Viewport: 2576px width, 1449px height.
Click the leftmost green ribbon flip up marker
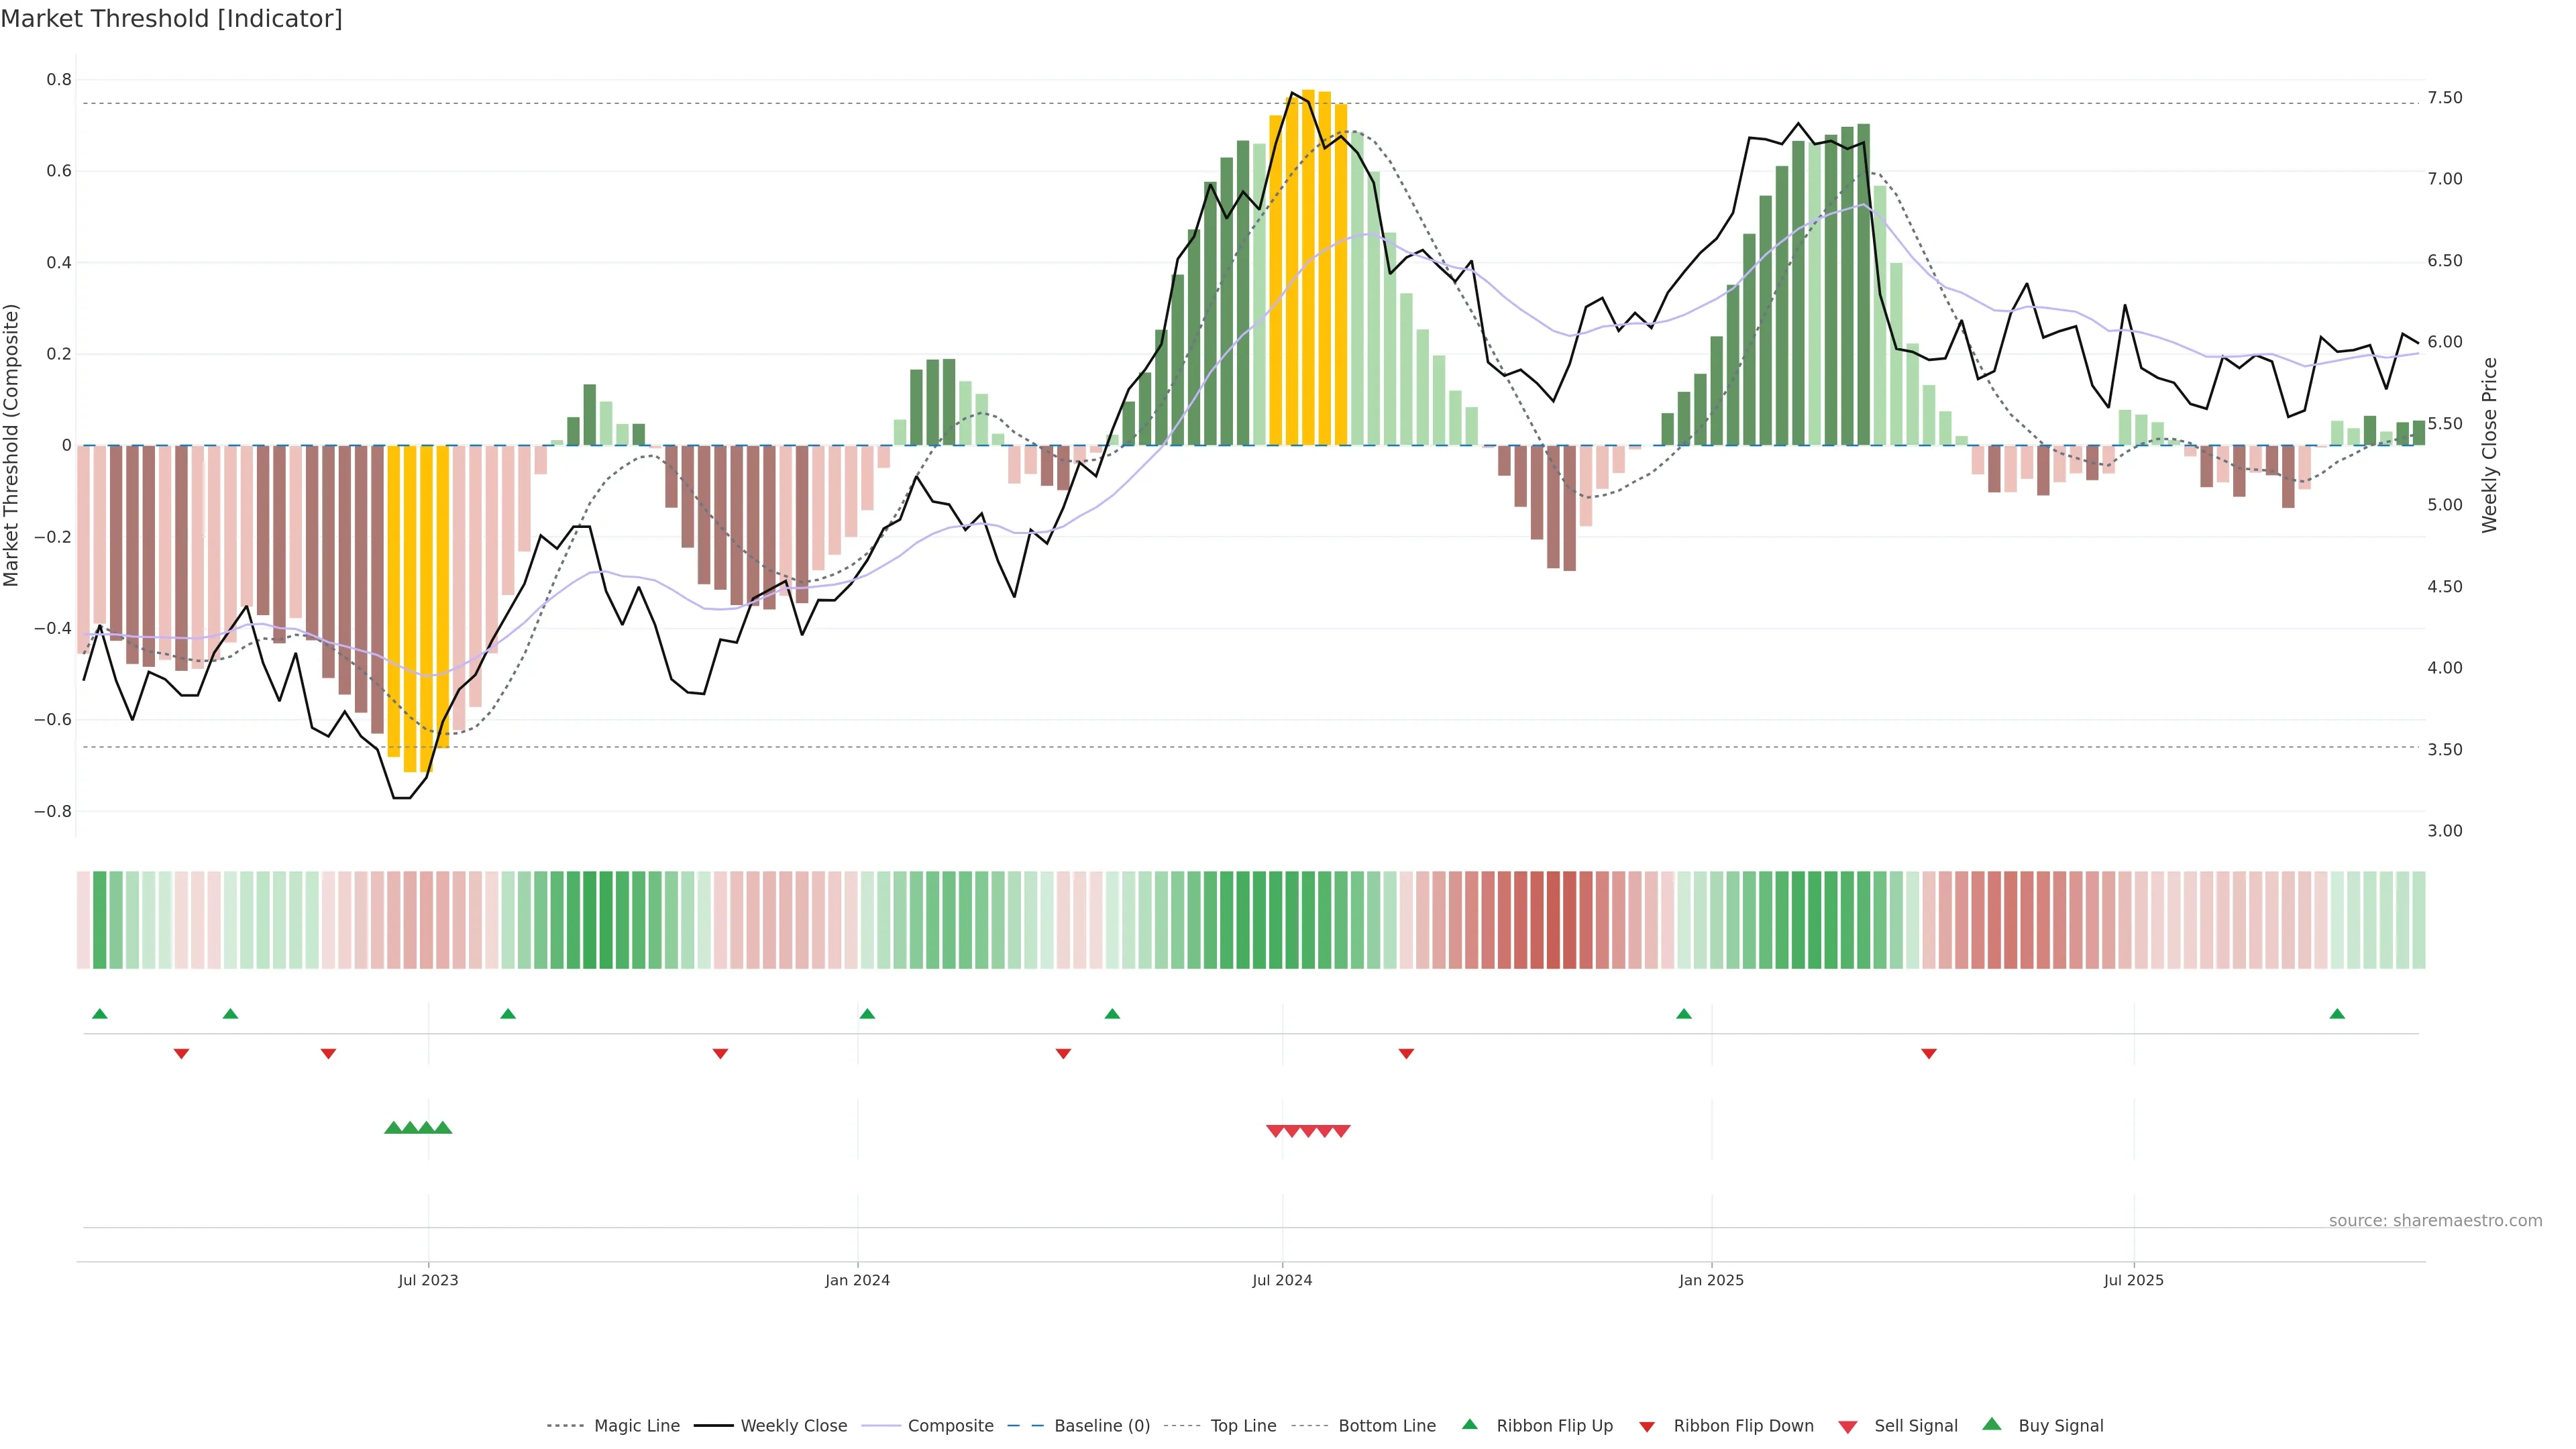99,1014
